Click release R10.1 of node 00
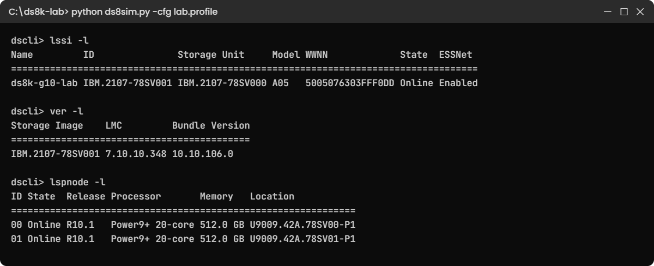Image resolution: width=654 pixels, height=266 pixels. (x=80, y=225)
